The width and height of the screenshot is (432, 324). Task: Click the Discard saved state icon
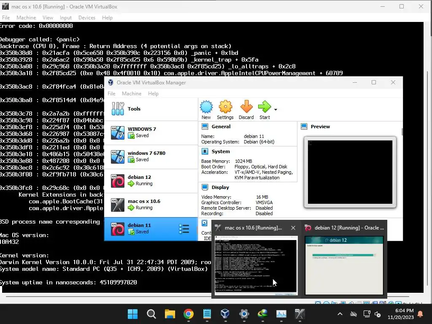(x=246, y=107)
